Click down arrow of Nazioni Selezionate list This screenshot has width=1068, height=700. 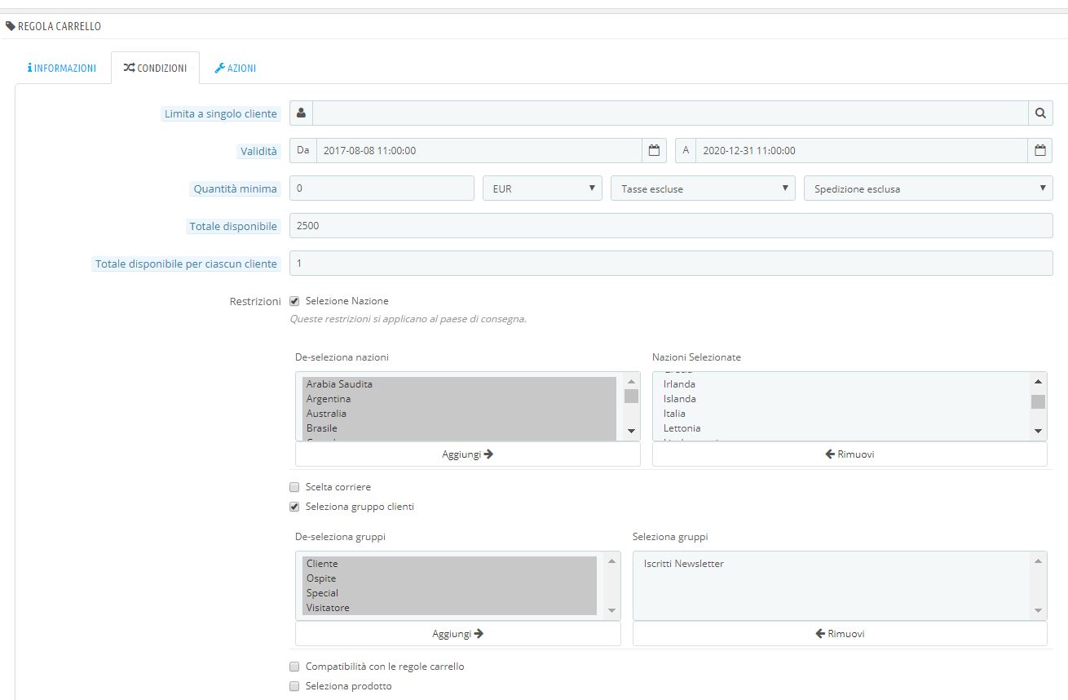coord(1038,431)
